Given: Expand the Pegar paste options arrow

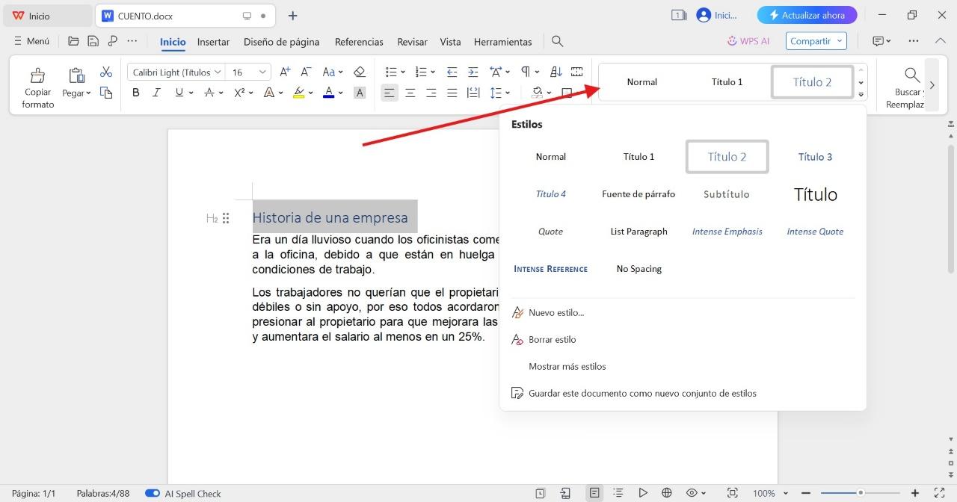Looking at the screenshot, I should coord(88,93).
